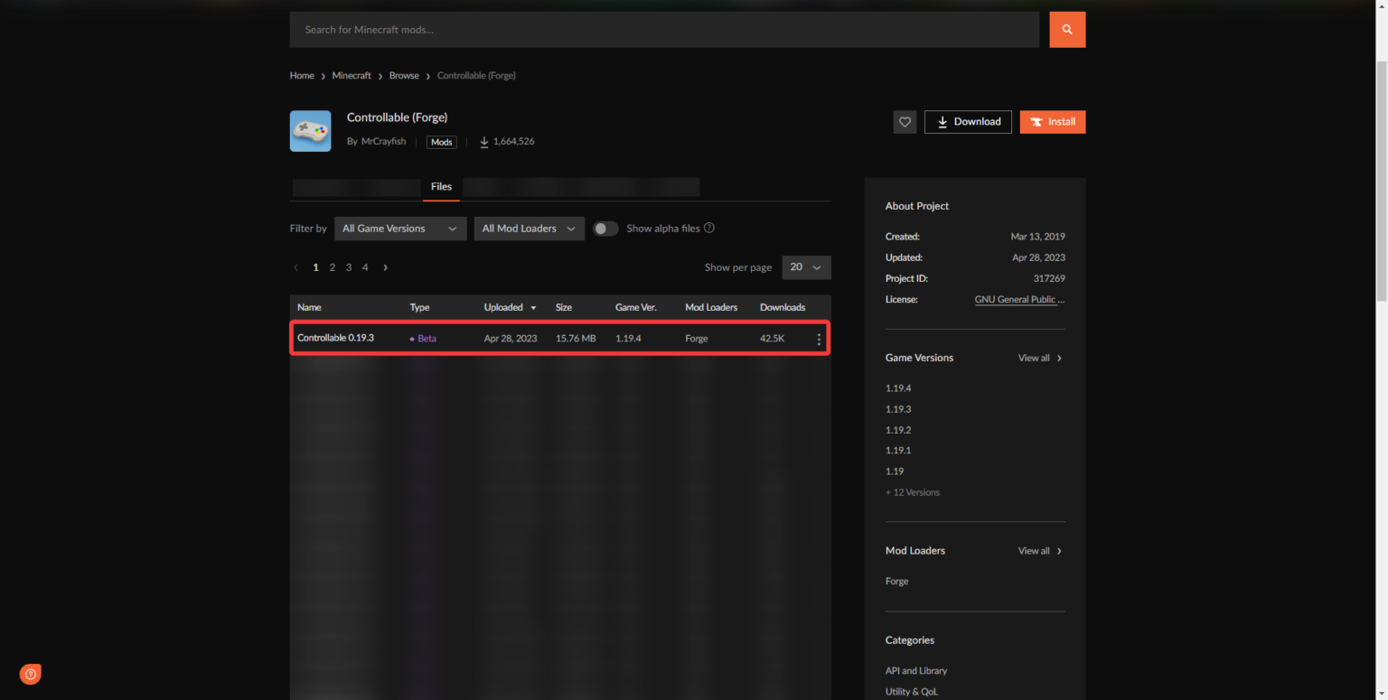Viewport: 1388px width, 700px height.
Task: Switch to the Files tab
Action: 441,187
